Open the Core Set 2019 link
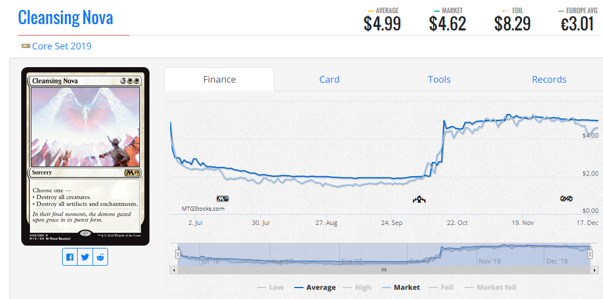Screen dimensions: 603x299 [x=62, y=46]
